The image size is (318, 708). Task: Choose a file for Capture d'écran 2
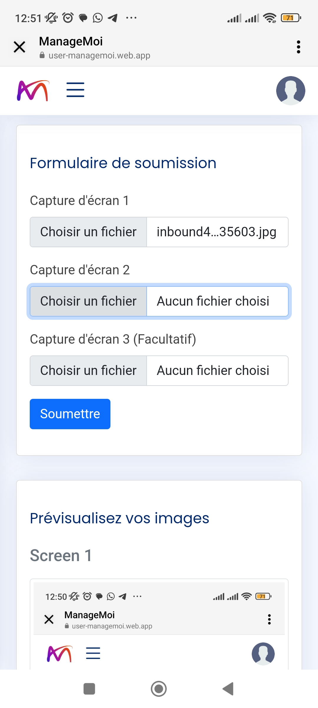tap(88, 301)
